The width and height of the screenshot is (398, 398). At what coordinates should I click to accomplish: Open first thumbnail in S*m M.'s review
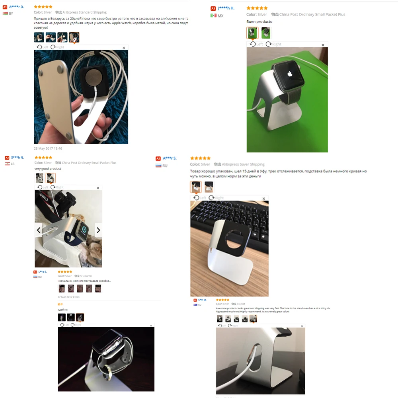pos(220,318)
